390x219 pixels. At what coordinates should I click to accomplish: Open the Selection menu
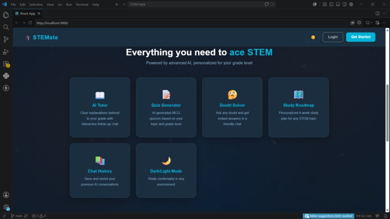[36, 4]
